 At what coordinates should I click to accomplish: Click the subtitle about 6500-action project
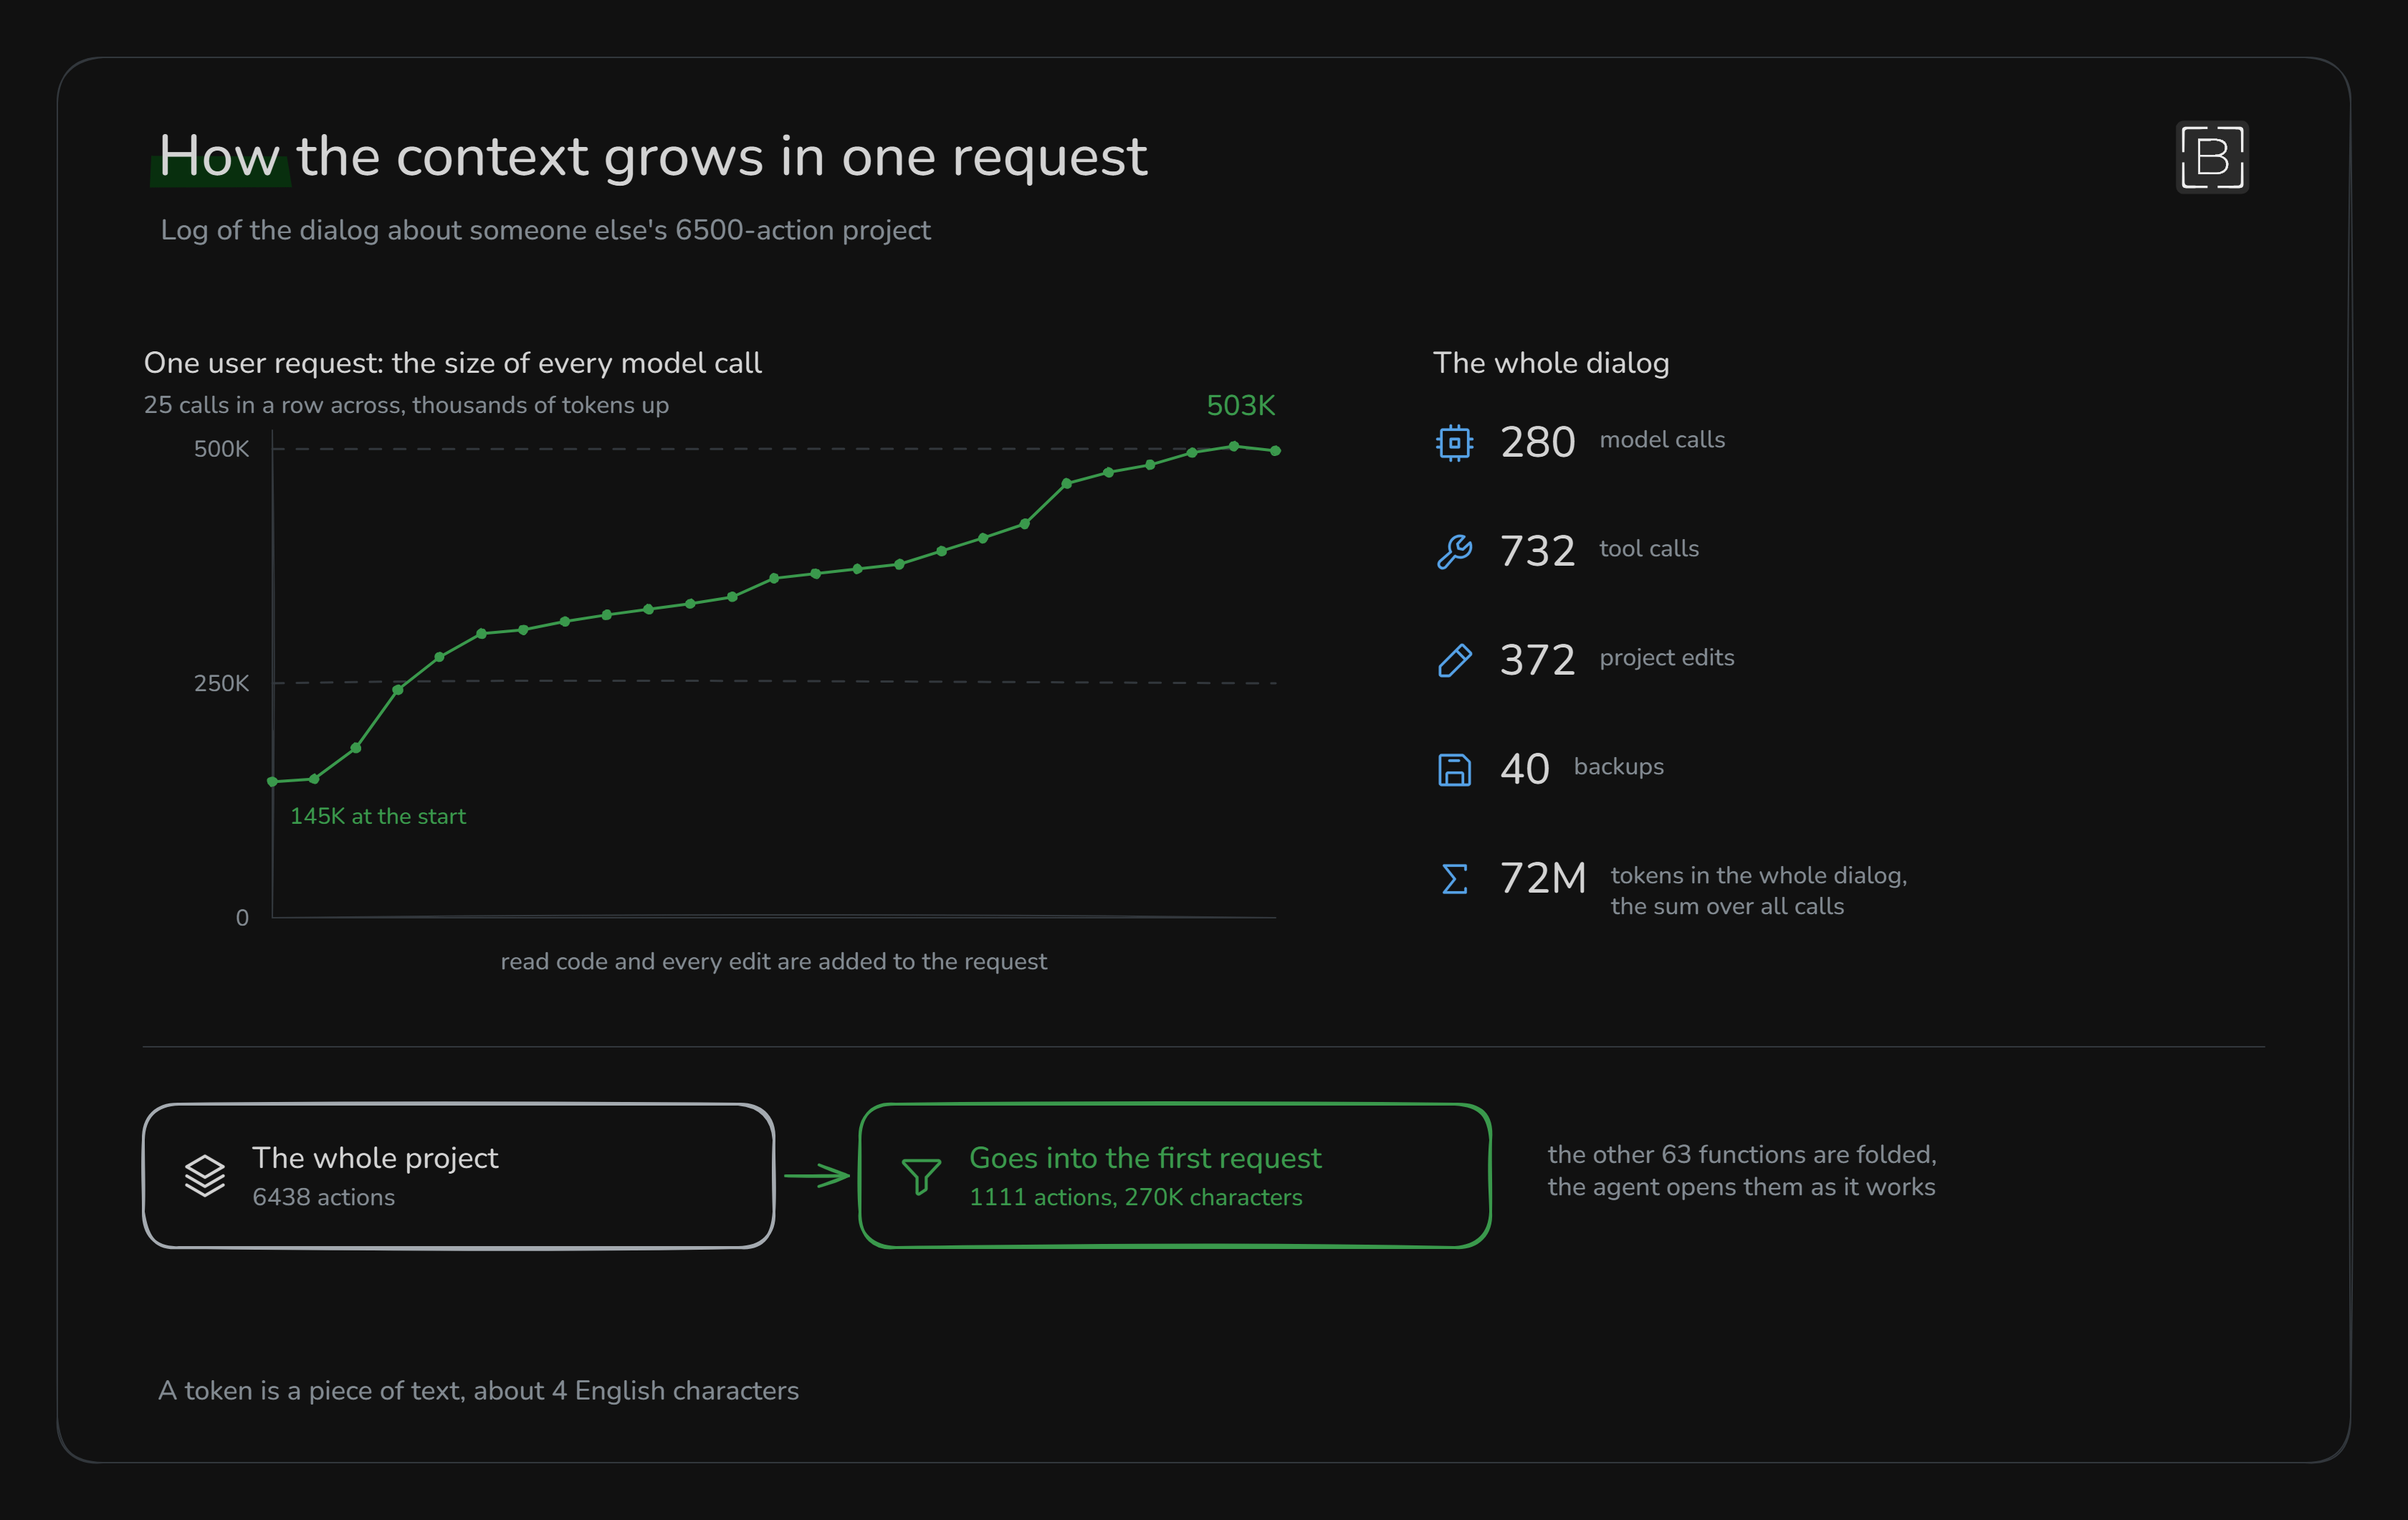click(546, 230)
